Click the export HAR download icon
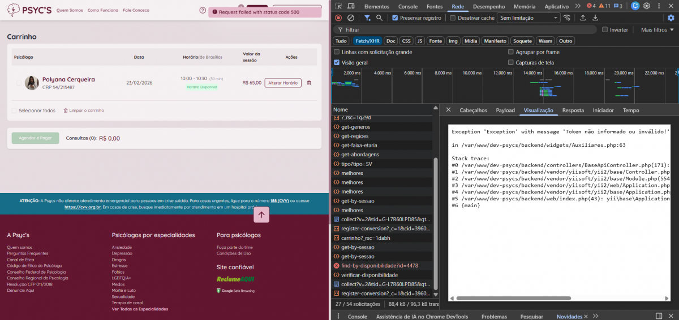Image resolution: width=679 pixels, height=320 pixels. coord(595,18)
